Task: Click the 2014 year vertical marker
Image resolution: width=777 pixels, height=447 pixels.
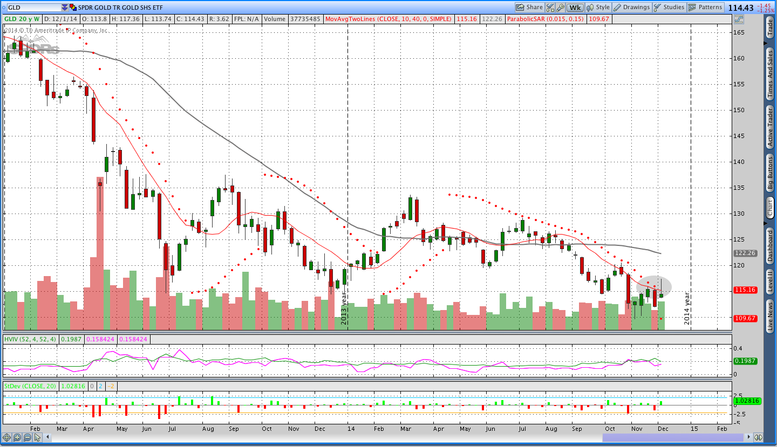Action: pos(687,308)
